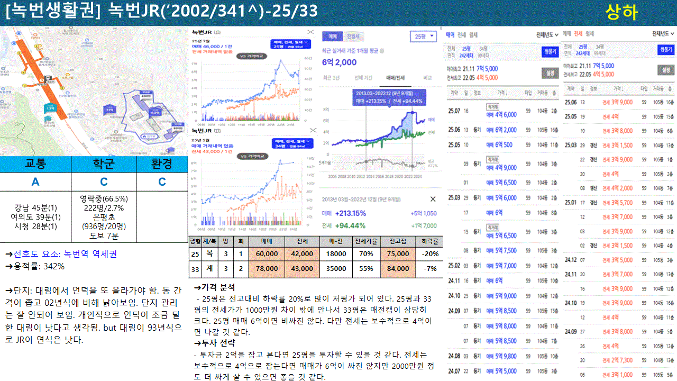
Task: Click the 60,000 매매 cell for 25평
Action: 267,254
